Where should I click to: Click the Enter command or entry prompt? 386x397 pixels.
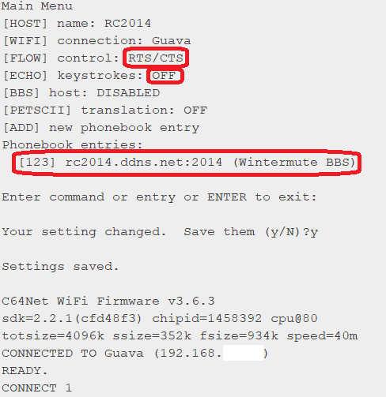159,197
